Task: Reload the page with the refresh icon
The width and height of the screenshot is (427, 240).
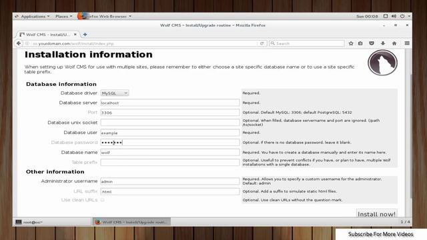Action: pyautogui.click(x=262, y=43)
